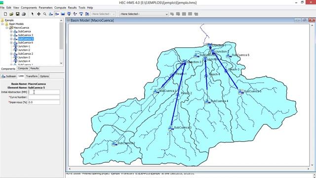Image resolution: width=316 pixels, height=178 pixels.
Task: Click the Junction-3 node on the map
Action: click(184, 62)
